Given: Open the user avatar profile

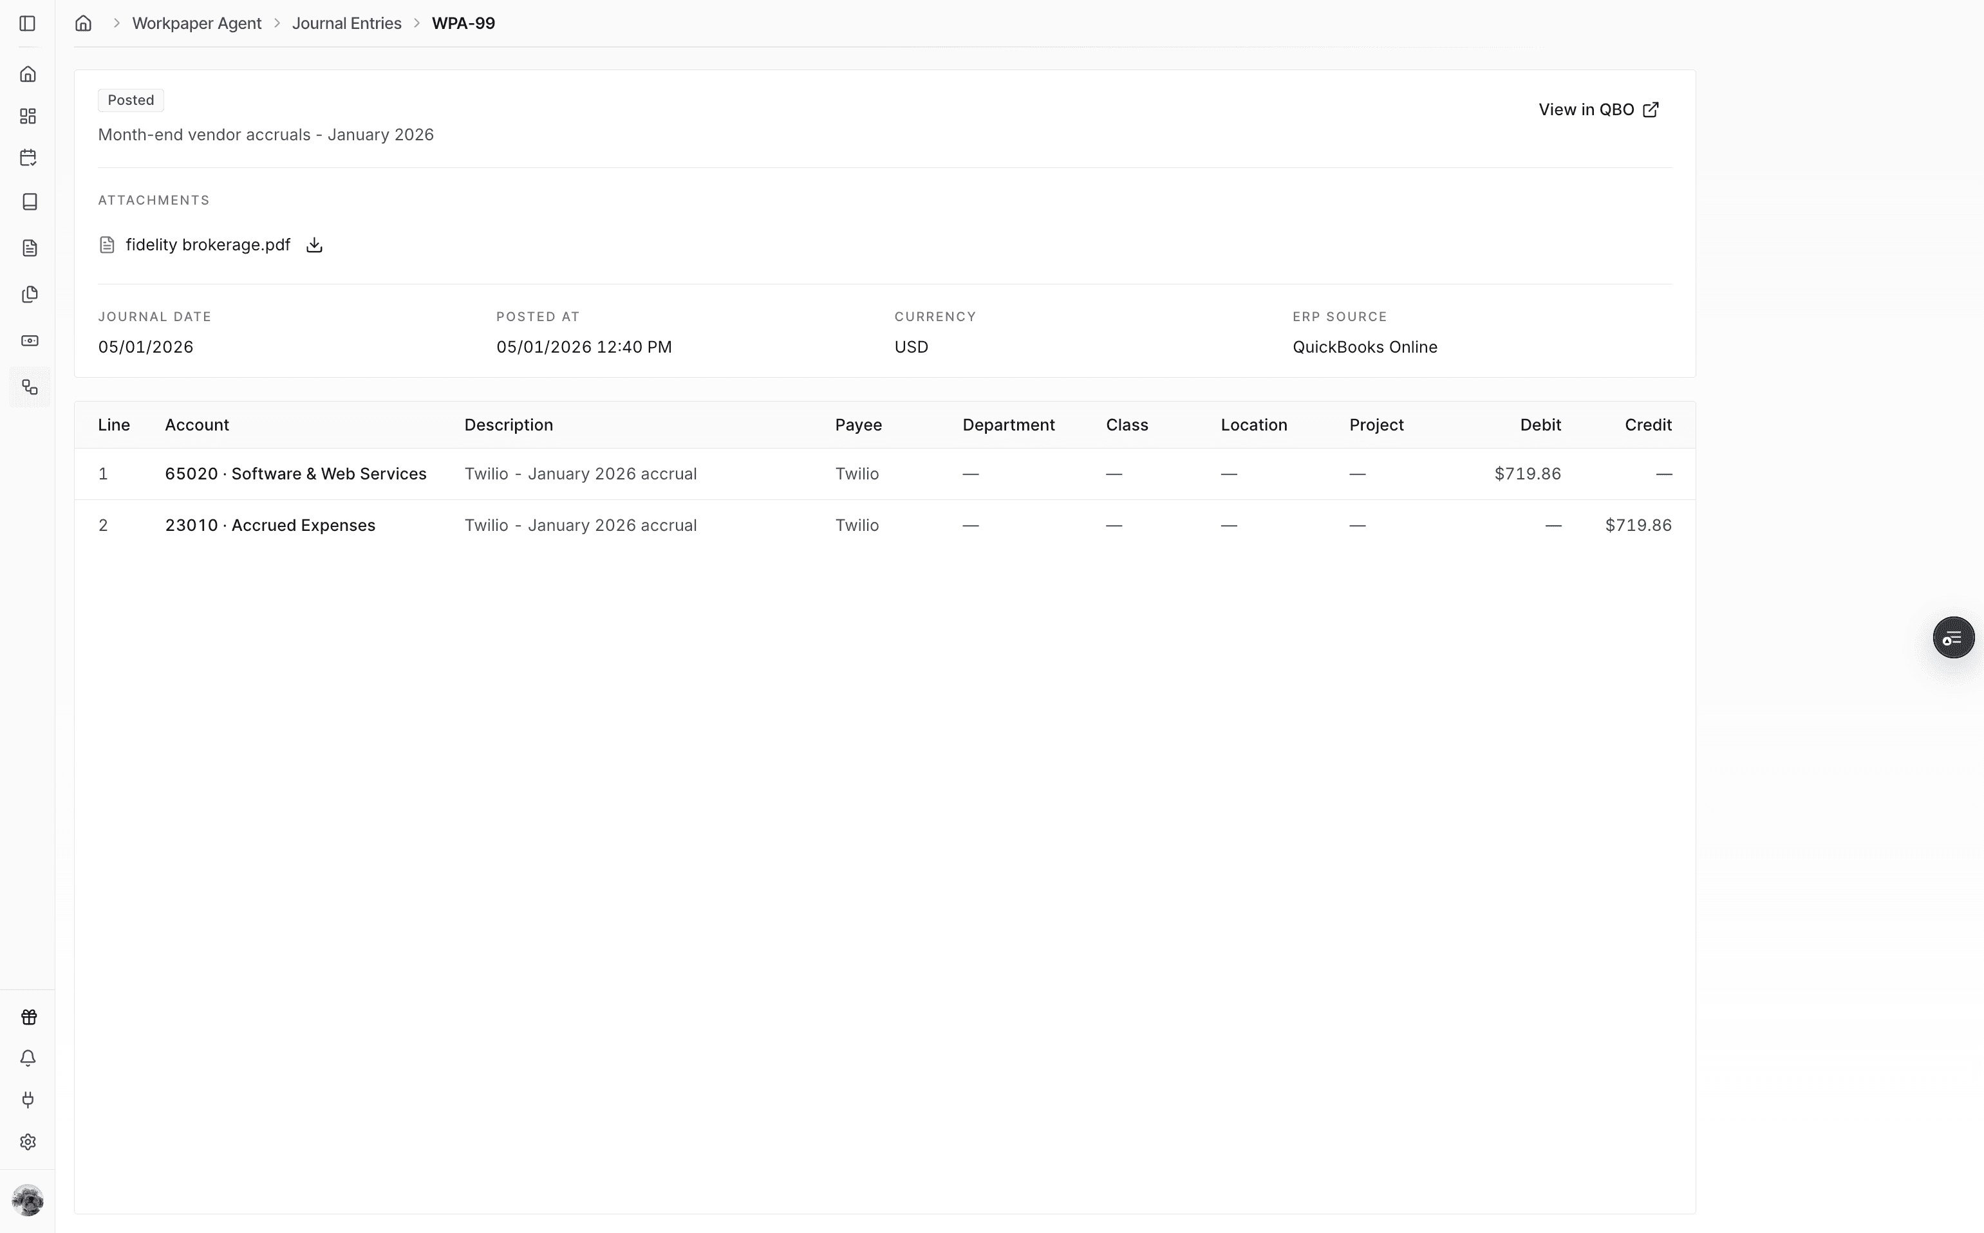Looking at the screenshot, I should point(28,1200).
